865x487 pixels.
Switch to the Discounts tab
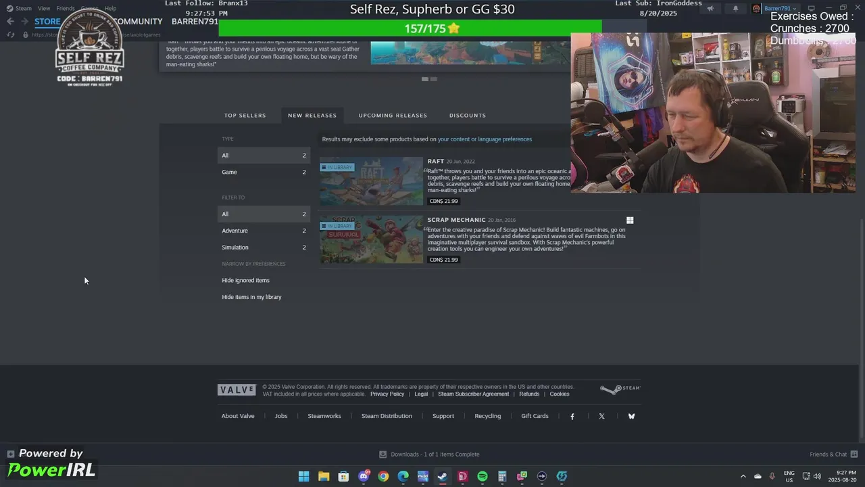[x=468, y=115]
